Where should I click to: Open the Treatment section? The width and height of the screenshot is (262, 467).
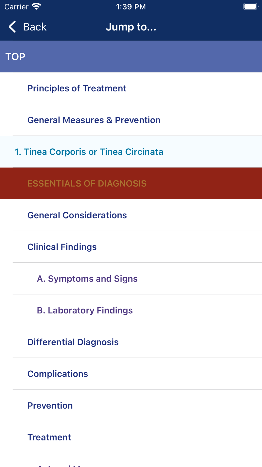point(131,437)
